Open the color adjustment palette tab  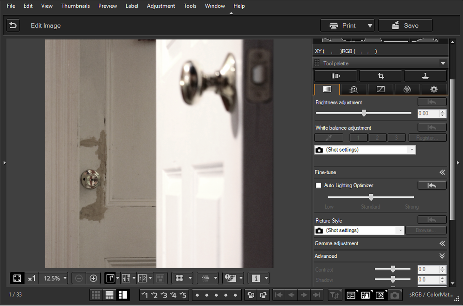pyautogui.click(x=407, y=89)
